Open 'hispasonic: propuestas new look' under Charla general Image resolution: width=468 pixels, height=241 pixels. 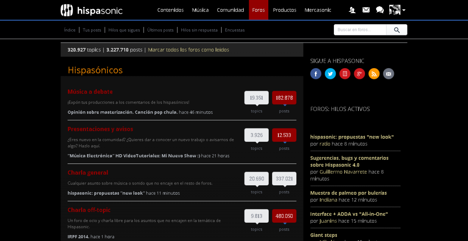pos(106,193)
